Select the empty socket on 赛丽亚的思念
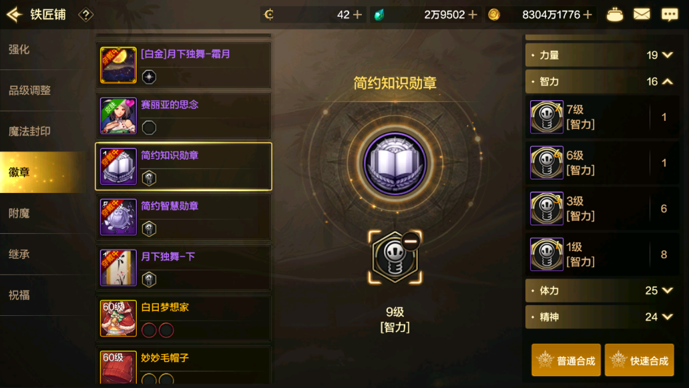This screenshot has width=689, height=388. 149,128
